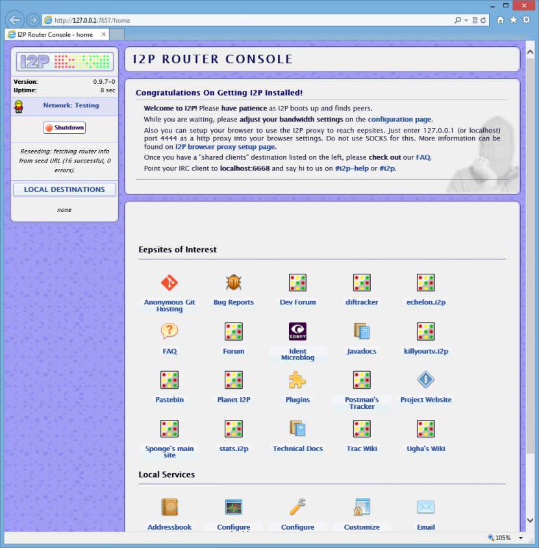Open a new blank browser tab

click(x=117, y=34)
